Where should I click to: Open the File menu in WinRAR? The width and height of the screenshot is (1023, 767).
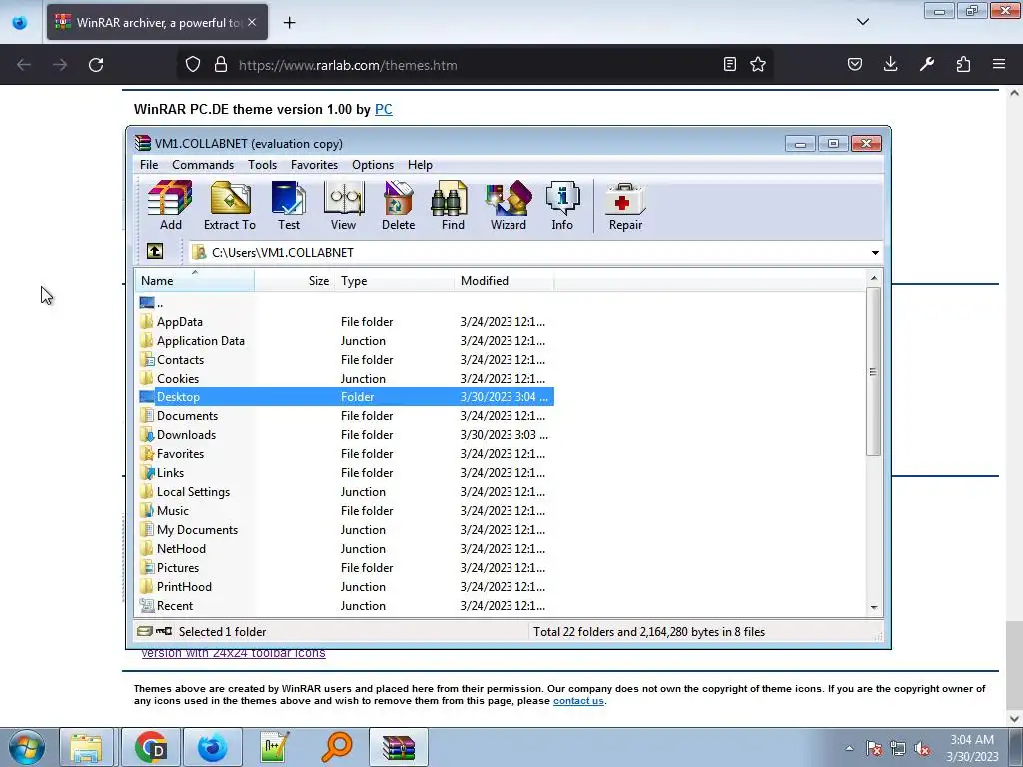coord(149,165)
